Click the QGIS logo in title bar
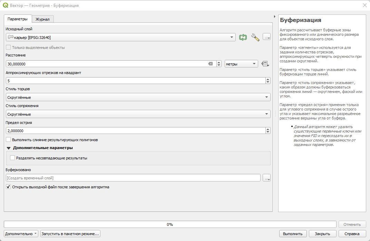This screenshot has height=241, width=370. pos(5,5)
